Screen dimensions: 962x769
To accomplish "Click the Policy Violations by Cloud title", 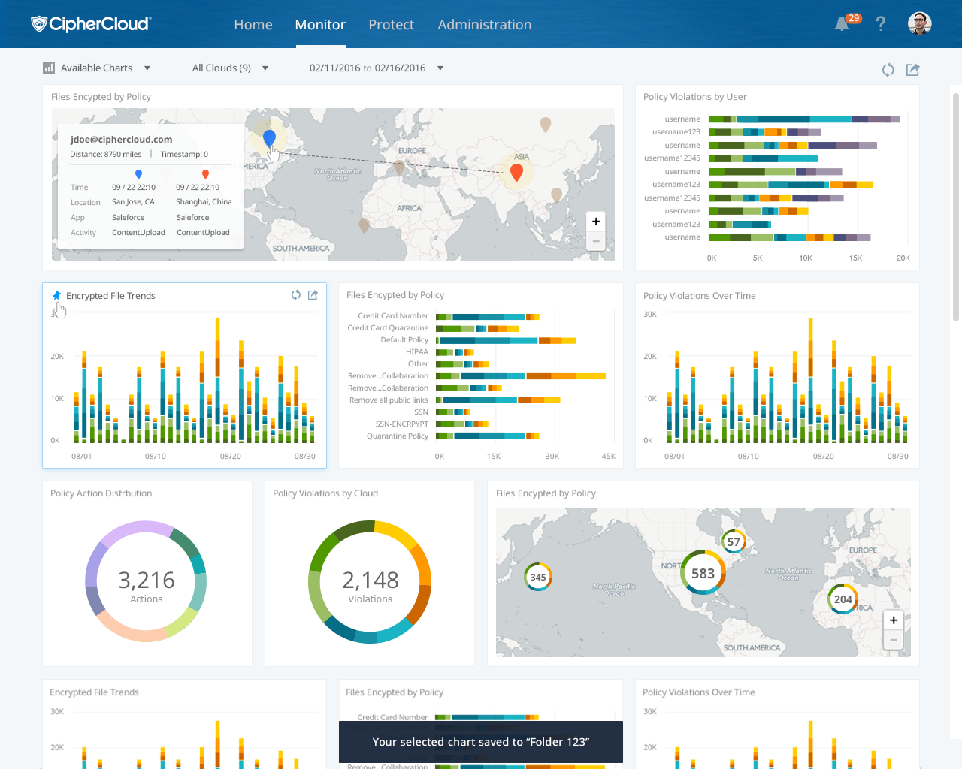I will point(325,493).
